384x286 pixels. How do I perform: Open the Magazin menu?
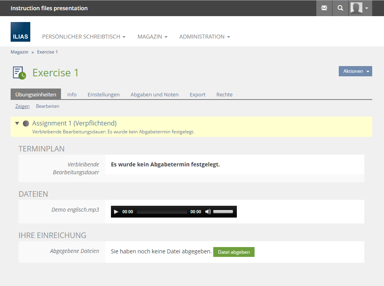[x=152, y=37]
